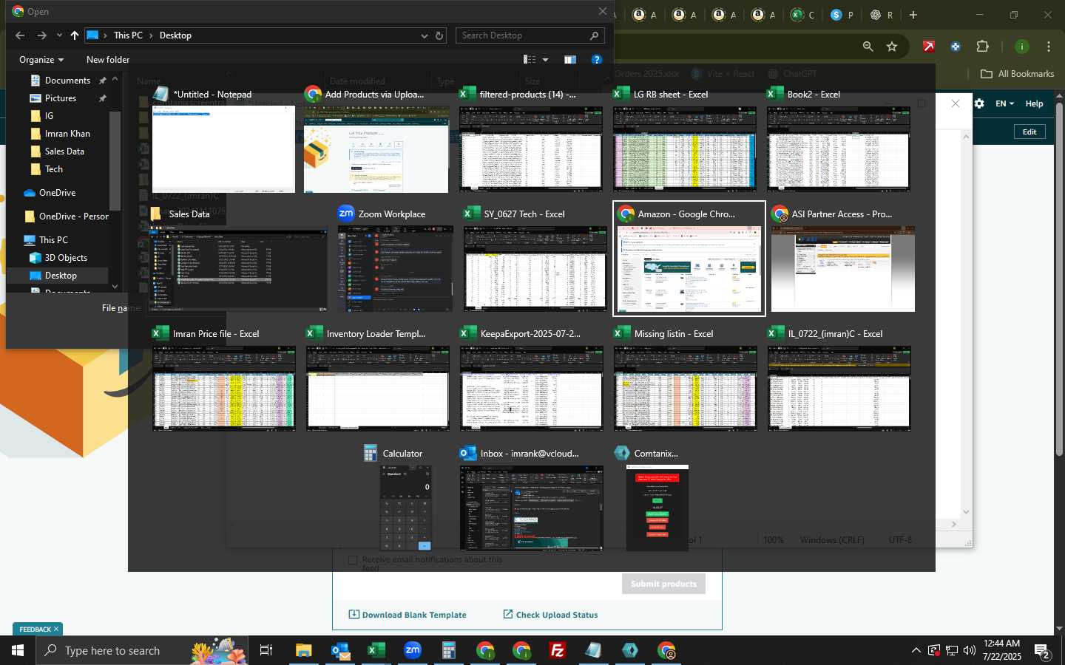Select Pictures in navigation pane
Screen dimensions: 1065x665
point(61,98)
